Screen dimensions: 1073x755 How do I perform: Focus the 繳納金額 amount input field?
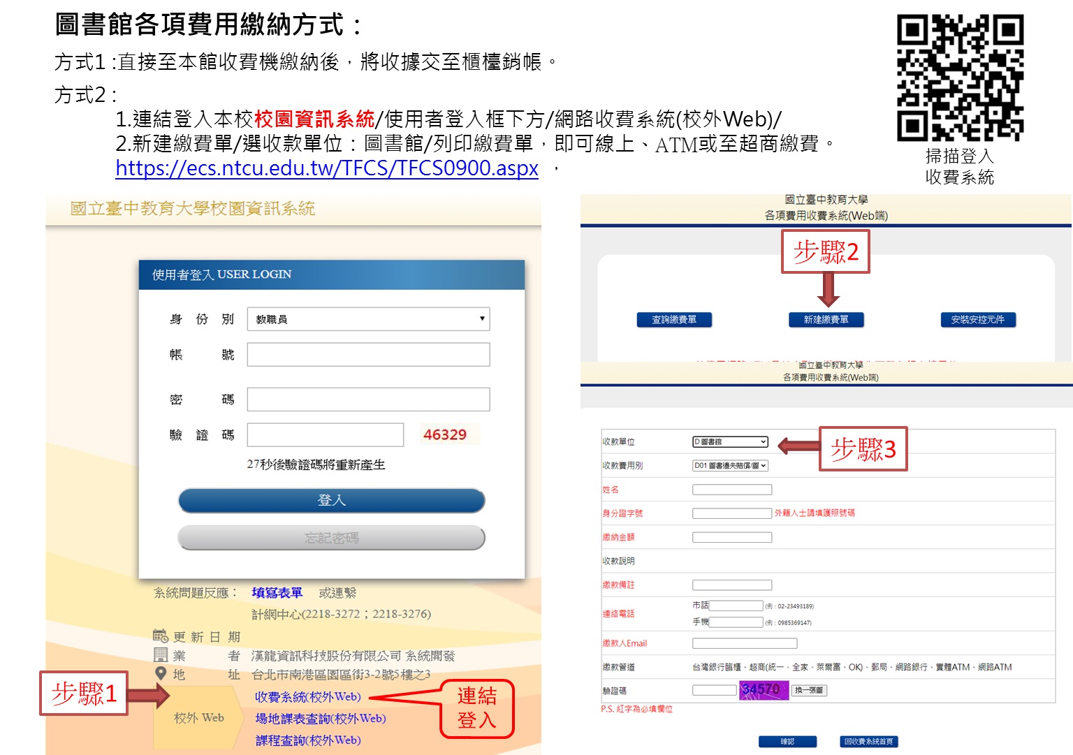(731, 537)
